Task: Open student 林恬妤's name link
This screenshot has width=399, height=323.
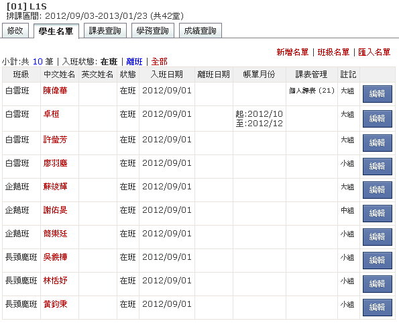Action: click(x=55, y=281)
